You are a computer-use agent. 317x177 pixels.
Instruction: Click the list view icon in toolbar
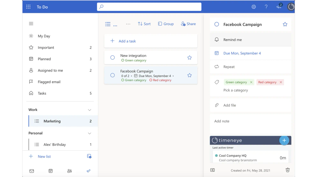[108, 24]
